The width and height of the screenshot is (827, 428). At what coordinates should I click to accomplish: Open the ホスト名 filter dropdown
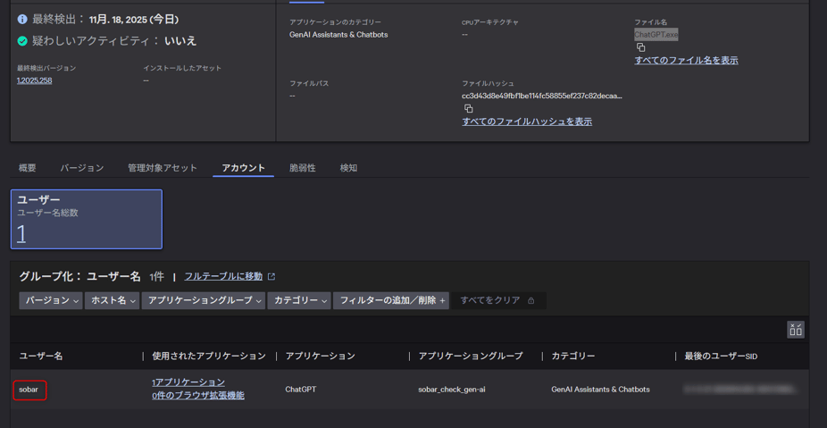(113, 300)
